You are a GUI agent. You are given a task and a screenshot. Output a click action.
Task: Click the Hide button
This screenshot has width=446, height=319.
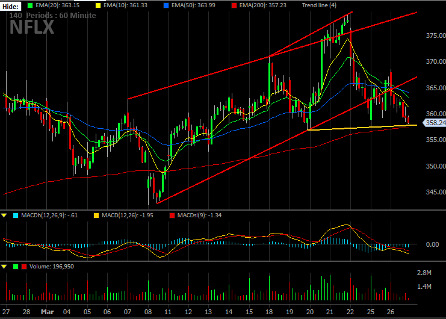point(11,6)
